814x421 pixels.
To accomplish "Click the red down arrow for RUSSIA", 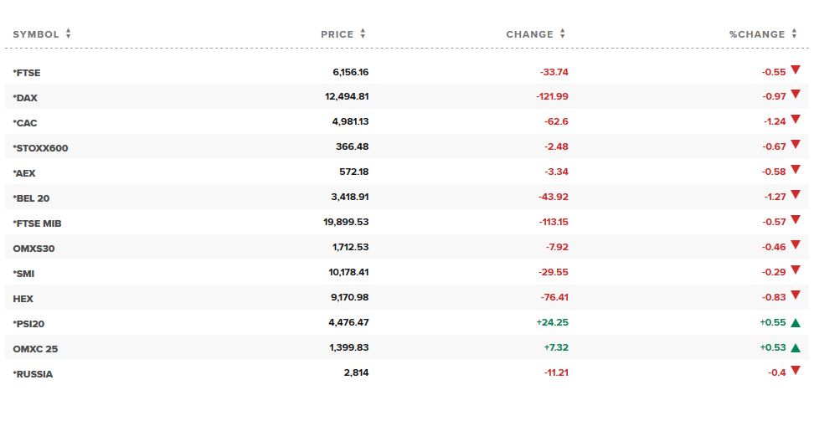I will tap(796, 371).
